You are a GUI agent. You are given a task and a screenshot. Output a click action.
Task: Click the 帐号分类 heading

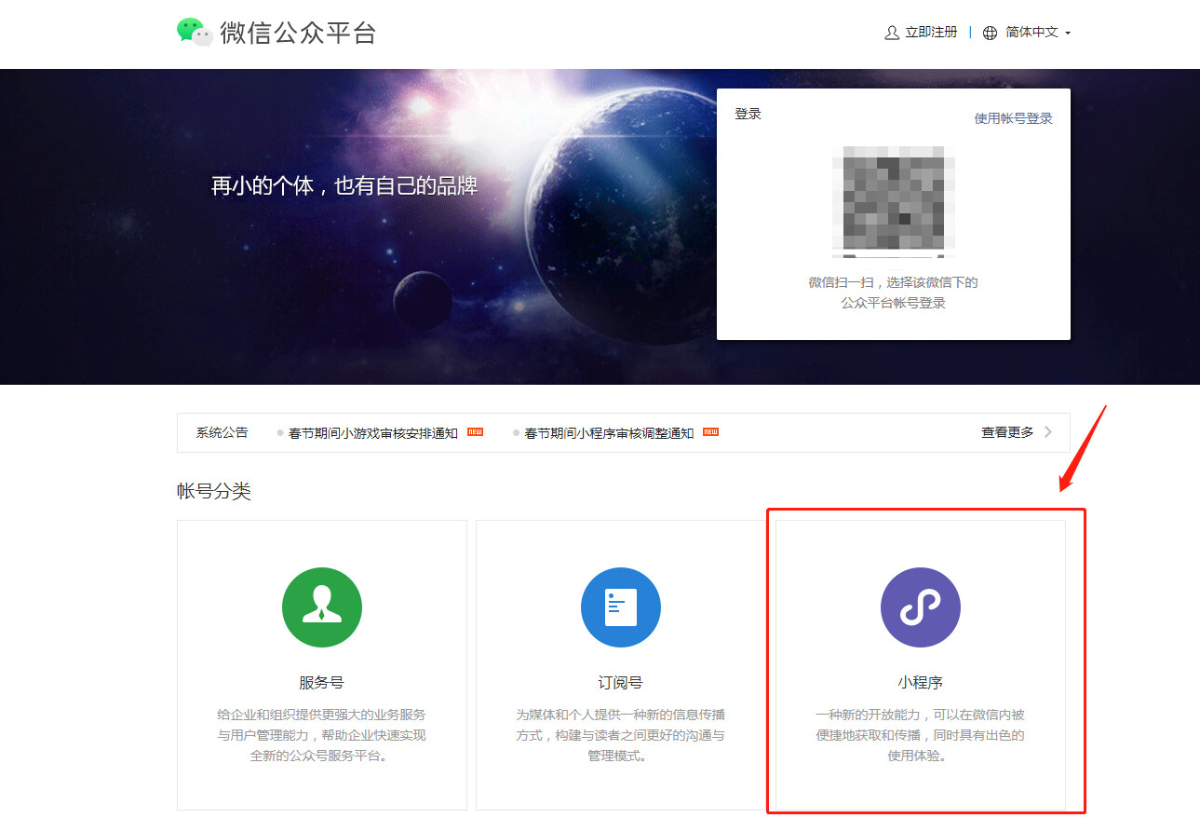(x=214, y=491)
